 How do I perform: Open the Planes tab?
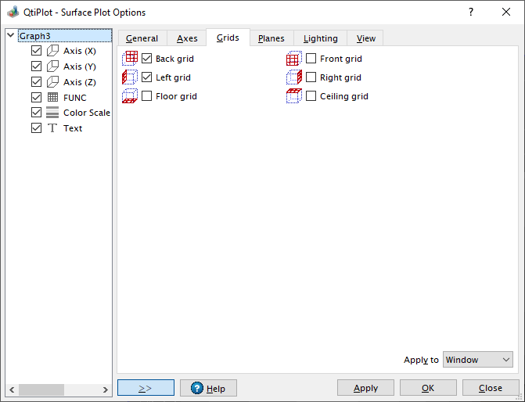(271, 38)
